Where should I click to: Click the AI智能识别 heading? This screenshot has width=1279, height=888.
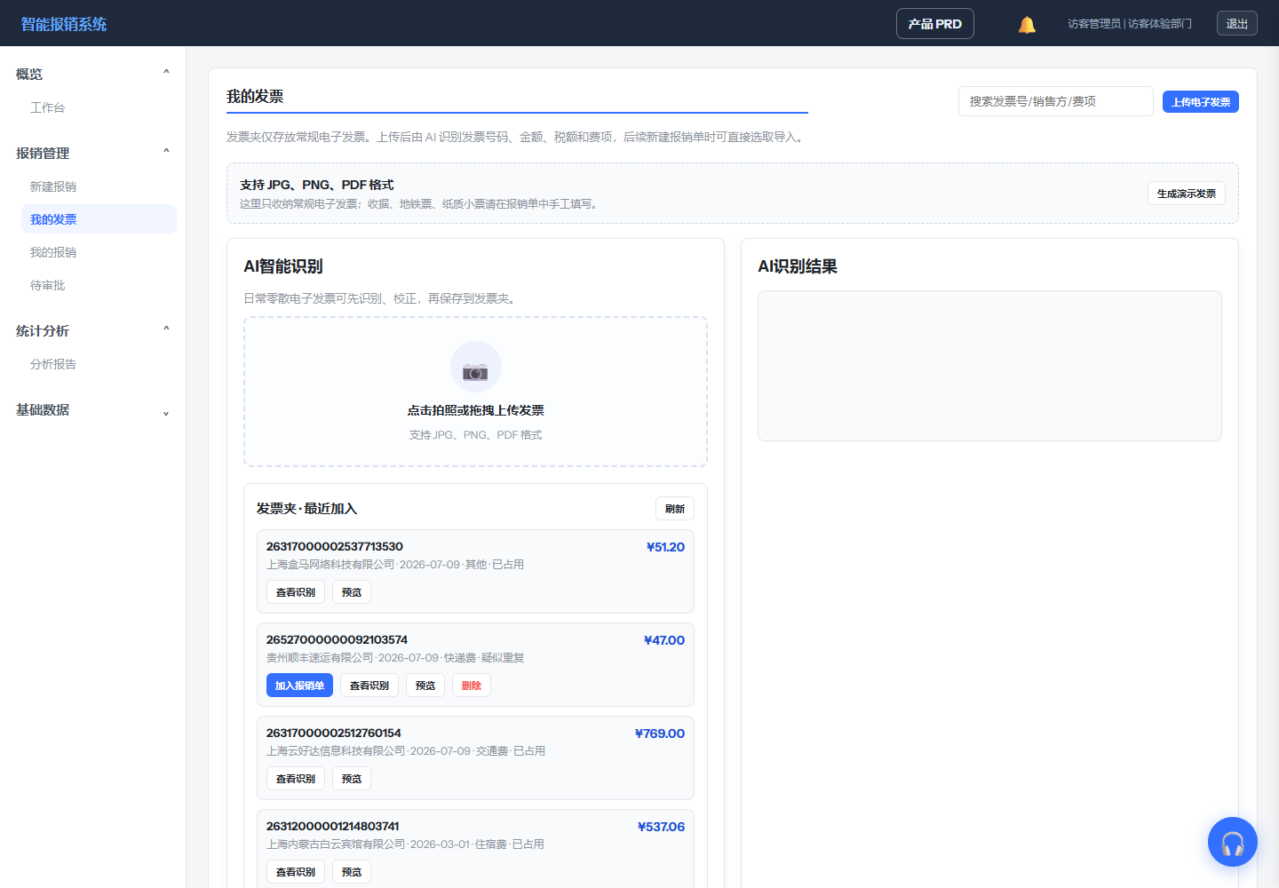tap(283, 266)
